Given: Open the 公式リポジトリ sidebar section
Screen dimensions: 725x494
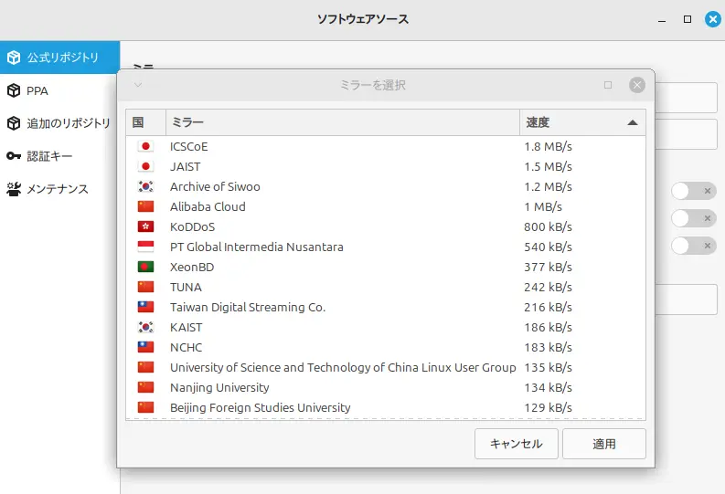Looking at the screenshot, I should coord(59,58).
